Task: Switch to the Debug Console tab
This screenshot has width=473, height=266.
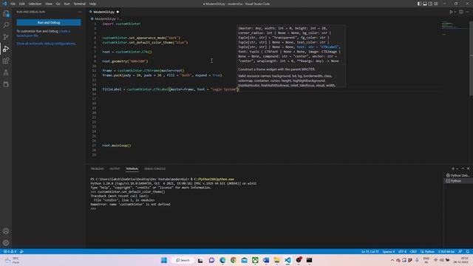Action: pos(154,168)
